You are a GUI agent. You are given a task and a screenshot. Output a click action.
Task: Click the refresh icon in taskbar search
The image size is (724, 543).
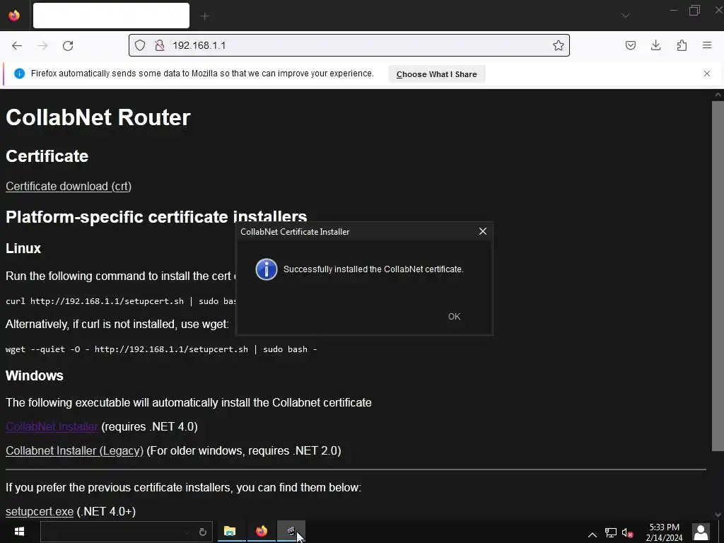point(202,532)
